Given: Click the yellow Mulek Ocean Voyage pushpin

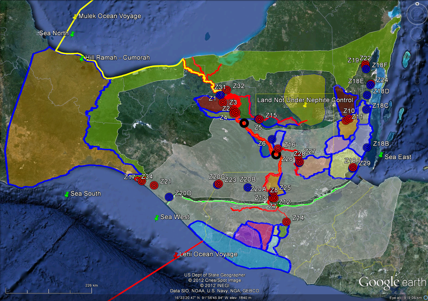Looking at the screenshot, I should (75, 17).
